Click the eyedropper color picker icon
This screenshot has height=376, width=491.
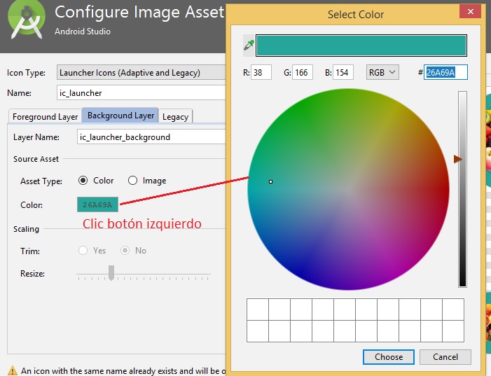(248, 45)
